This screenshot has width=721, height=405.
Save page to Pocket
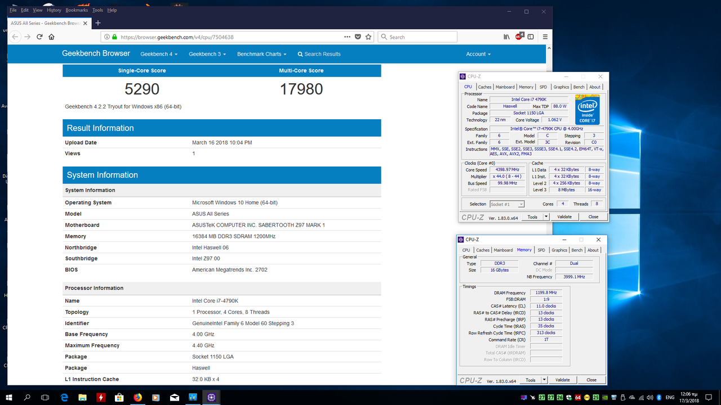358,37
